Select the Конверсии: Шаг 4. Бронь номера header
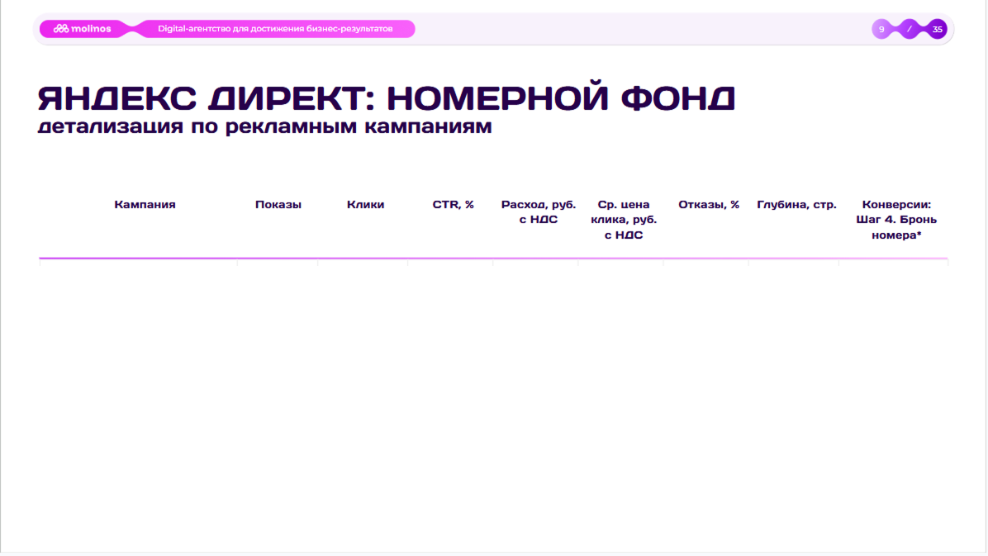 pyautogui.click(x=896, y=220)
